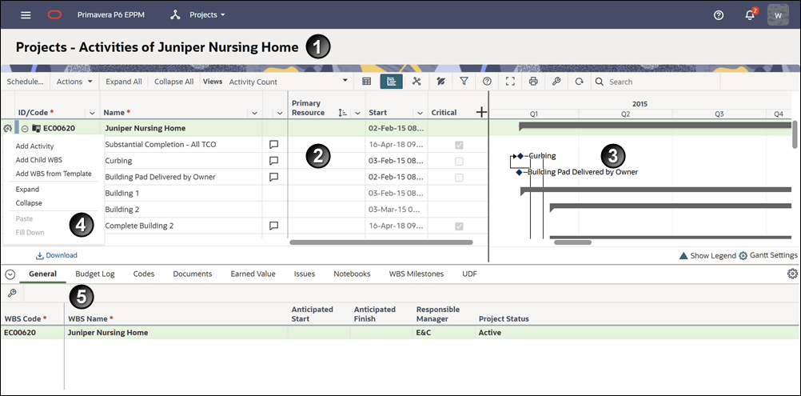Collapse the details panel chevron

pyautogui.click(x=10, y=274)
